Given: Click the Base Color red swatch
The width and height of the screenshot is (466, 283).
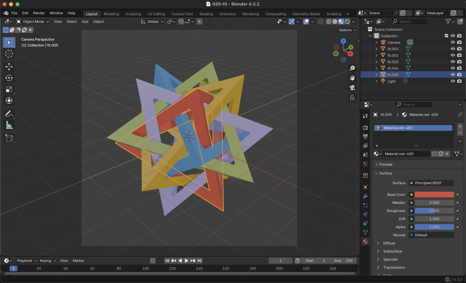Looking at the screenshot, I should pyautogui.click(x=434, y=194).
